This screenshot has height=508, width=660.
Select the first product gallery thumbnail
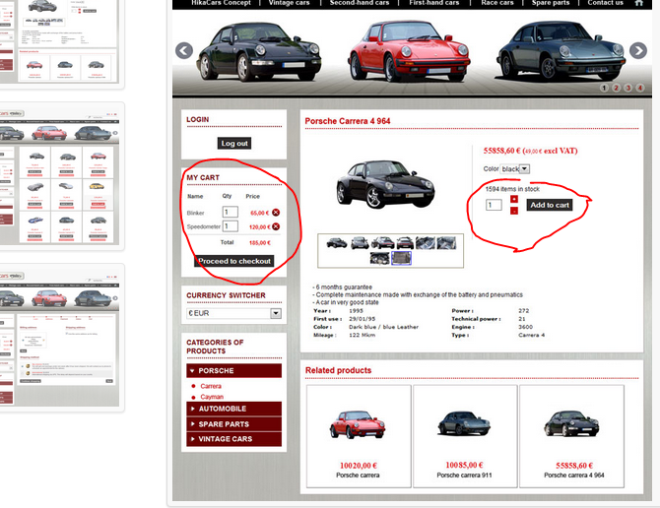pos(337,242)
